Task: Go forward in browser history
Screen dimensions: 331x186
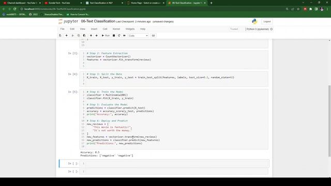Action: 9,9
